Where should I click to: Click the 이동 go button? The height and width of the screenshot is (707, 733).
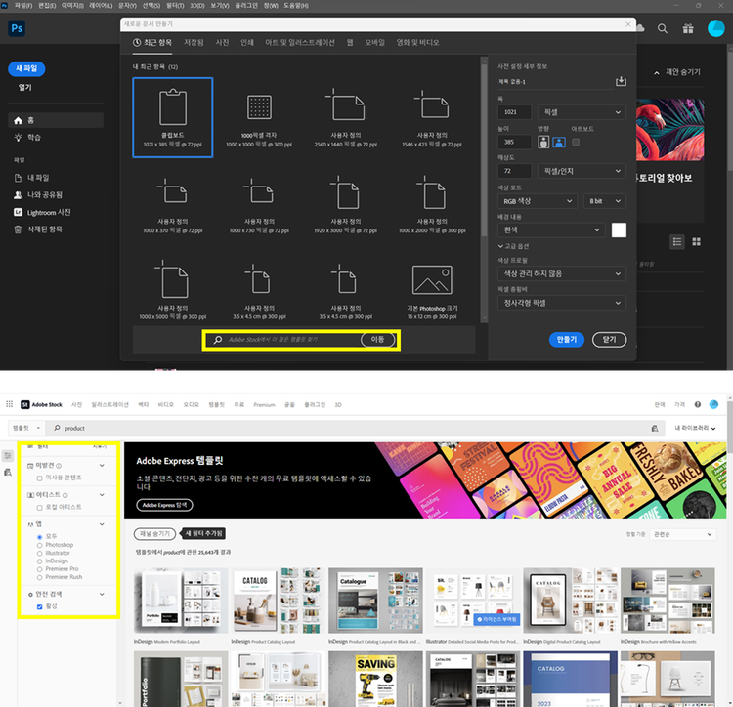tap(377, 340)
